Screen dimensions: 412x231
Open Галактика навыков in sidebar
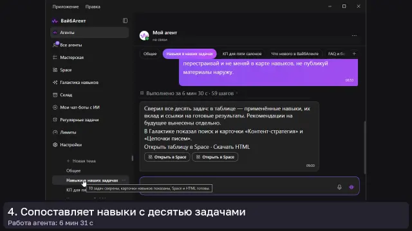[x=89, y=82]
